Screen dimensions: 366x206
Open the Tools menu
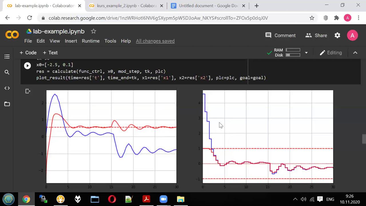110,41
